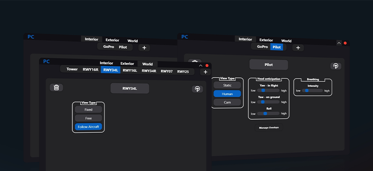Click the PC logo above the Tower tab
Image resolution: width=373 pixels, height=171 pixels.
[46, 61]
